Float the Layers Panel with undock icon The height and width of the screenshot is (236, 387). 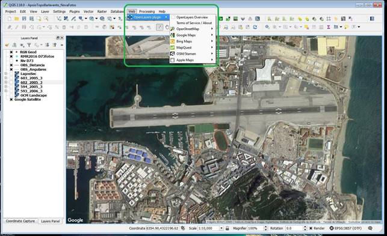coord(58,38)
